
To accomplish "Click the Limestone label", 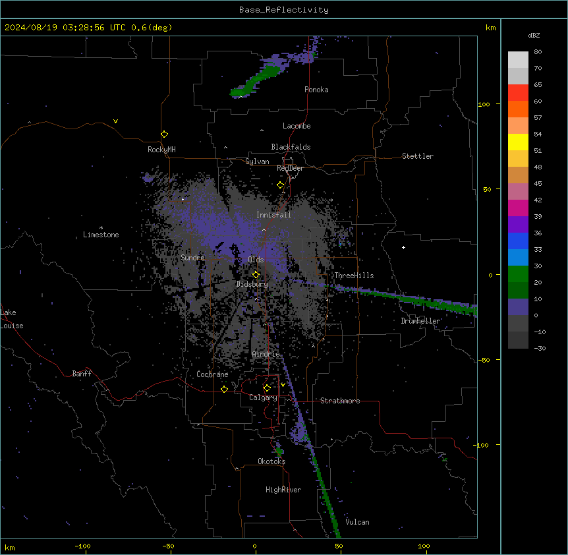I will [101, 235].
